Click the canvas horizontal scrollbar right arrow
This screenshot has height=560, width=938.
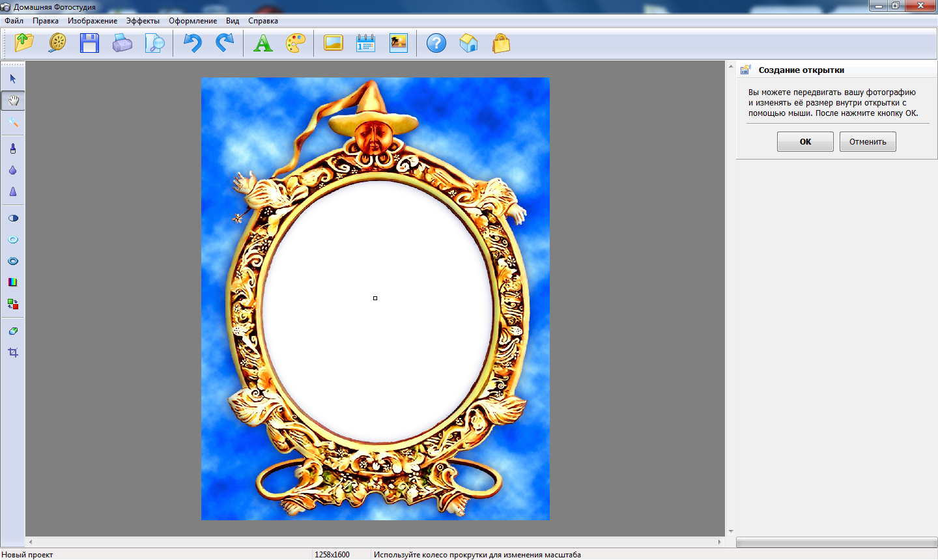pos(720,542)
